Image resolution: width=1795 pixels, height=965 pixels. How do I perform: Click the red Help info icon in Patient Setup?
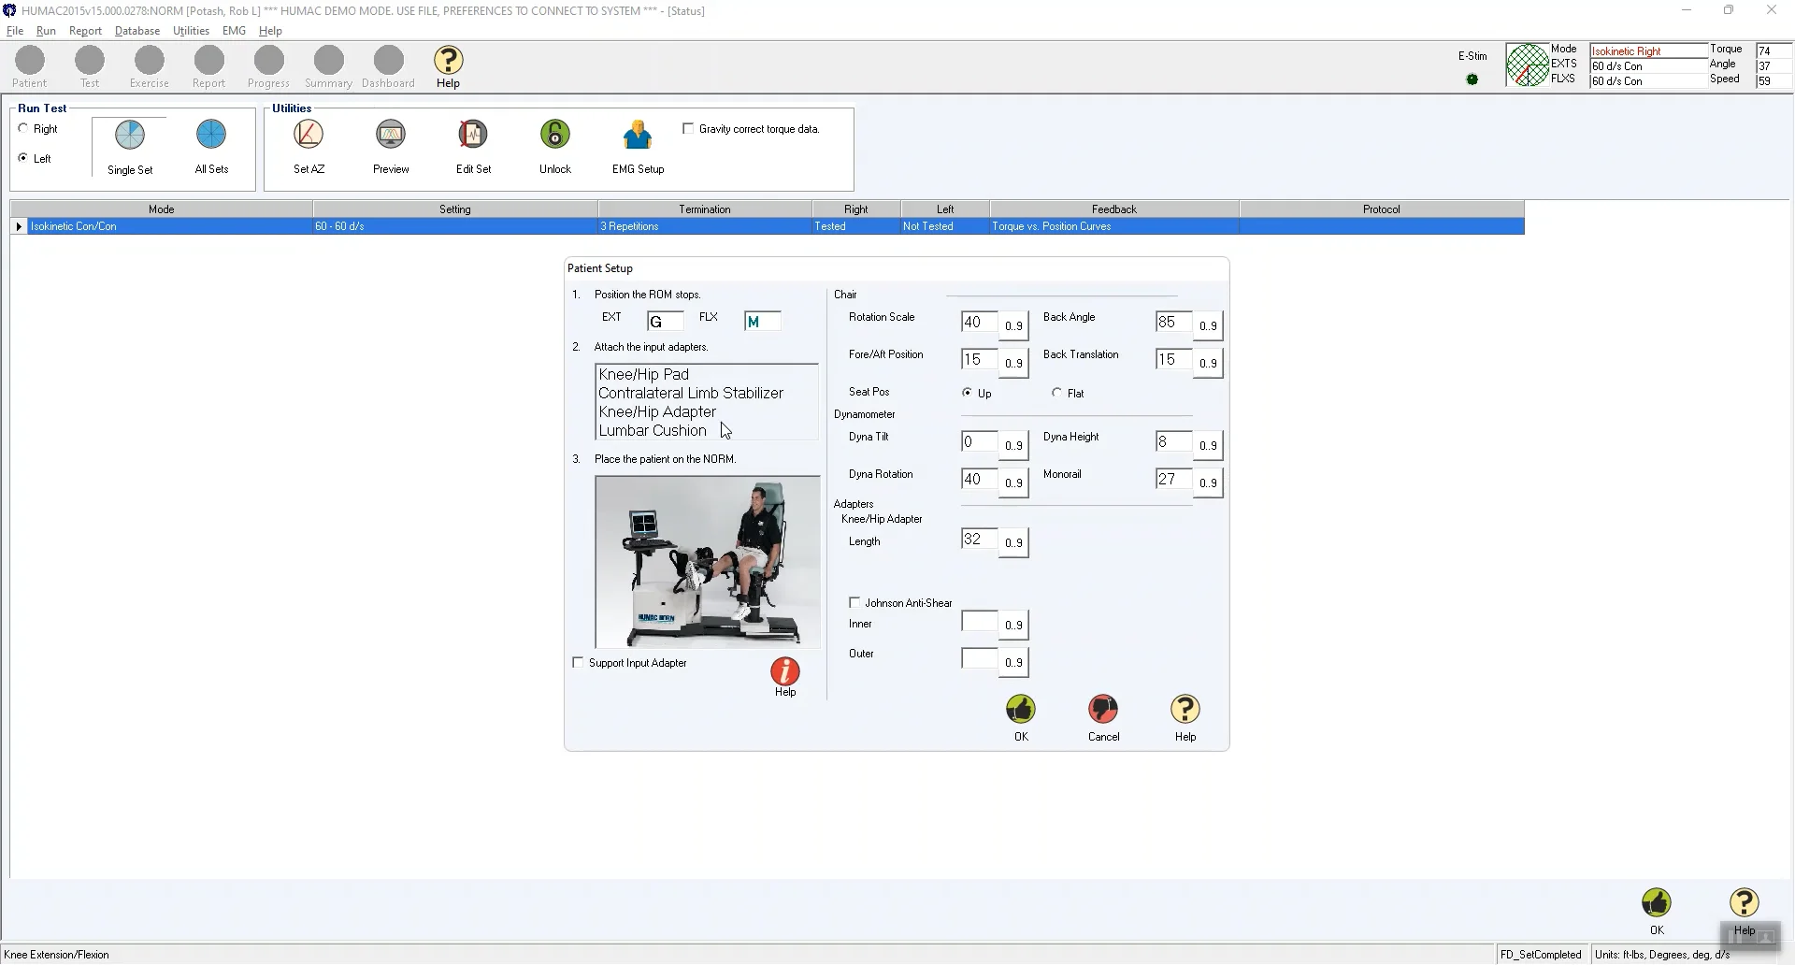(785, 670)
